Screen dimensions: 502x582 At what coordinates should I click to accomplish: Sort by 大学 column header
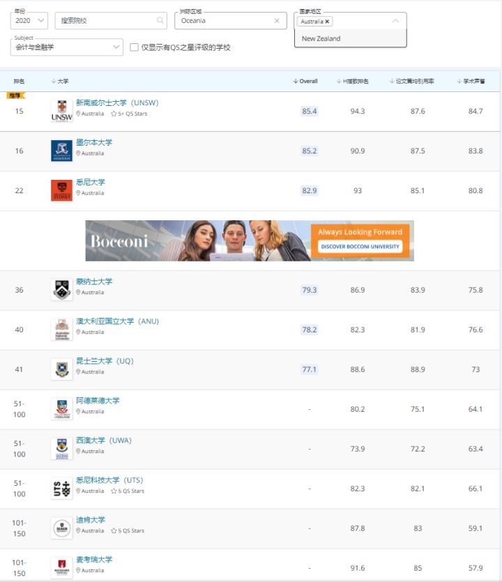point(60,82)
